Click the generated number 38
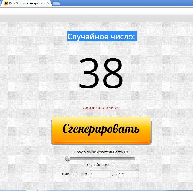This screenshot has width=193, height=191. 101,73
